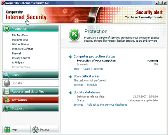Select File Anti-Virus component
The width and height of the screenshot is (168, 135).
(x=20, y=35)
